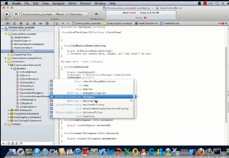Select CoreLocation_example project in jump bar
Screen dimensions: 229x158
tap(87, 24)
